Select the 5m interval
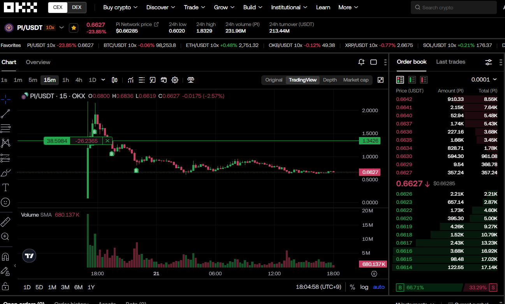Screen dimensions: 505x304 (33, 80)
